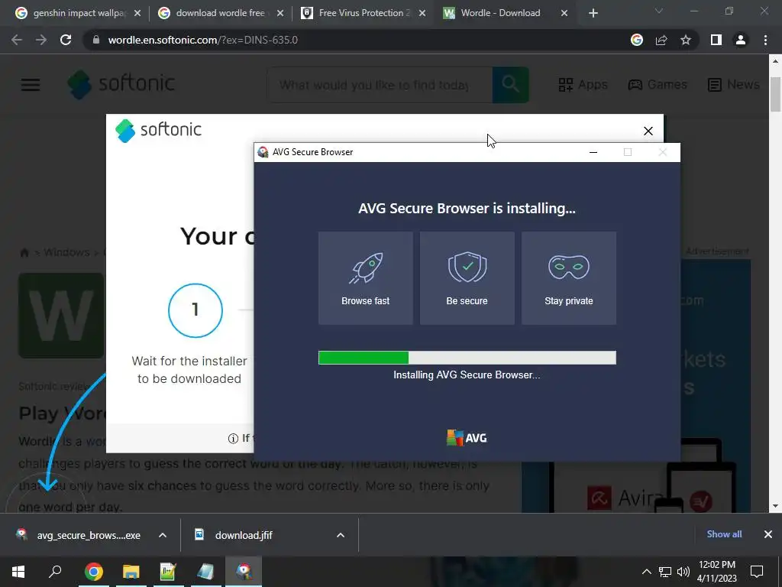Open the Softonic hamburger menu
Image resolution: width=782 pixels, height=587 pixels.
click(x=31, y=84)
